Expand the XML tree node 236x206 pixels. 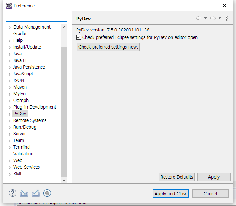coord(10,174)
